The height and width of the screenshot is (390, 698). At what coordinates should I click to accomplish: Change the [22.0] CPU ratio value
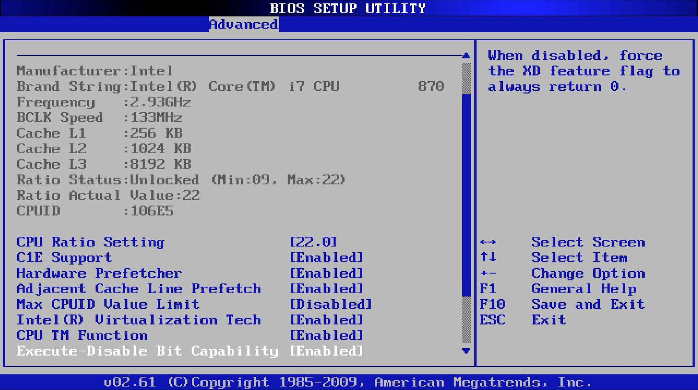coord(313,242)
